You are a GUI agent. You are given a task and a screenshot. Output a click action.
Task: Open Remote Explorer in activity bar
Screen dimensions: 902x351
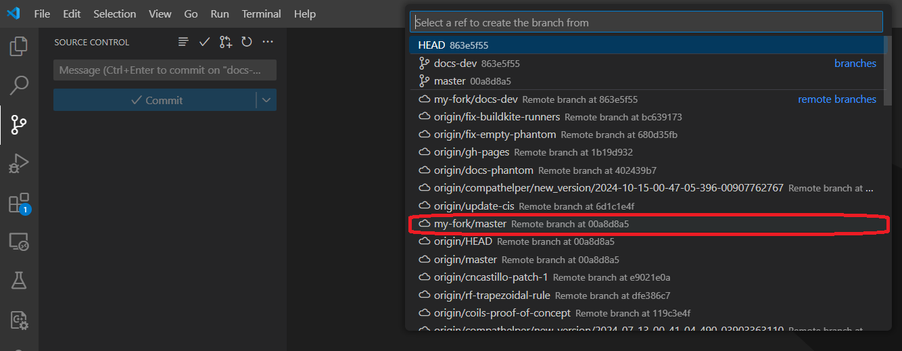(19, 241)
